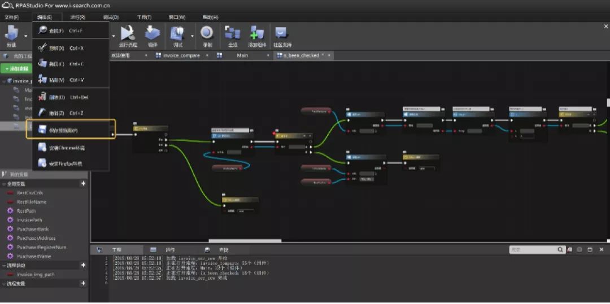Image resolution: width=610 pixels, height=304 pixels.
Task: Choose Delete Ctrl+Del in the Edit menu
Action: [71, 97]
